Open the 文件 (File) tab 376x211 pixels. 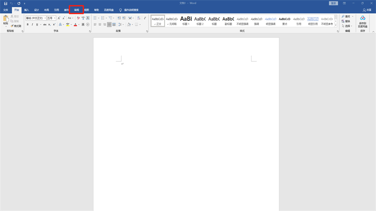6,10
